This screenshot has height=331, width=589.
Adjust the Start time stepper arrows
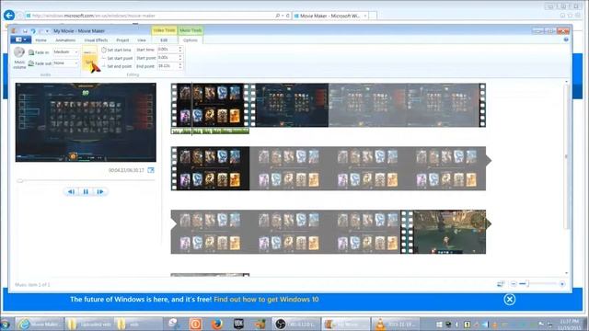click(x=180, y=50)
